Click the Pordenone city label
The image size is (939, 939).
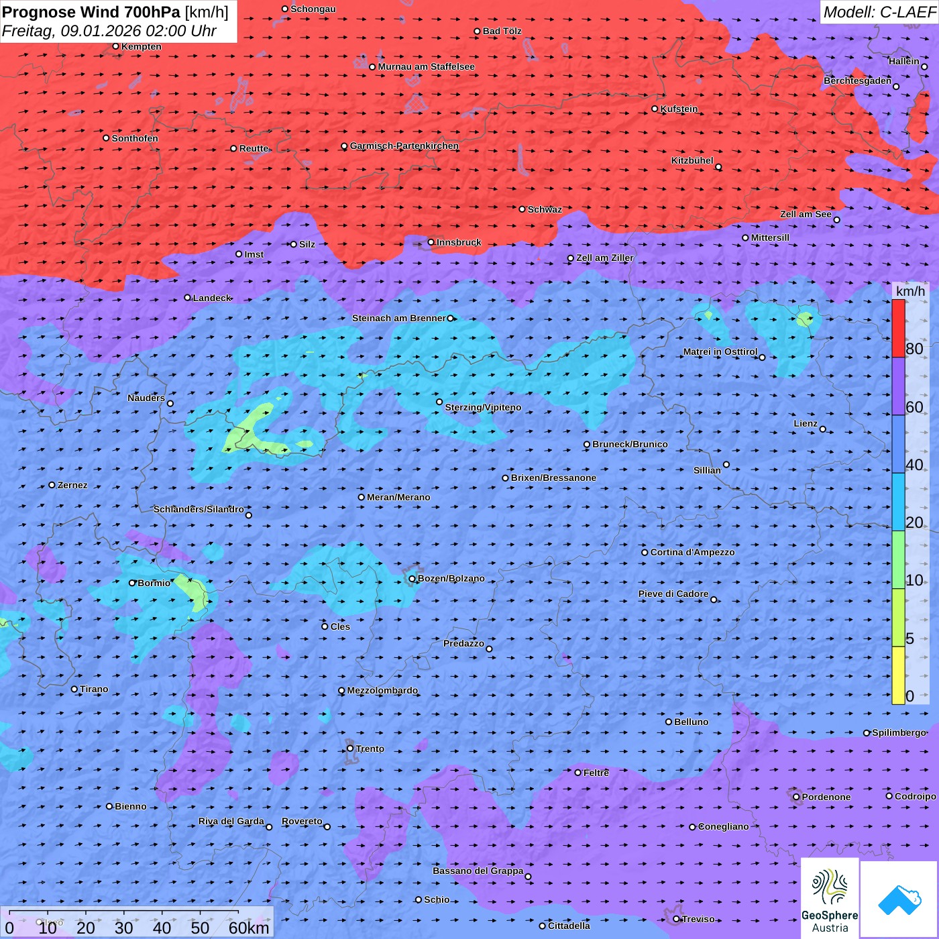click(x=826, y=797)
